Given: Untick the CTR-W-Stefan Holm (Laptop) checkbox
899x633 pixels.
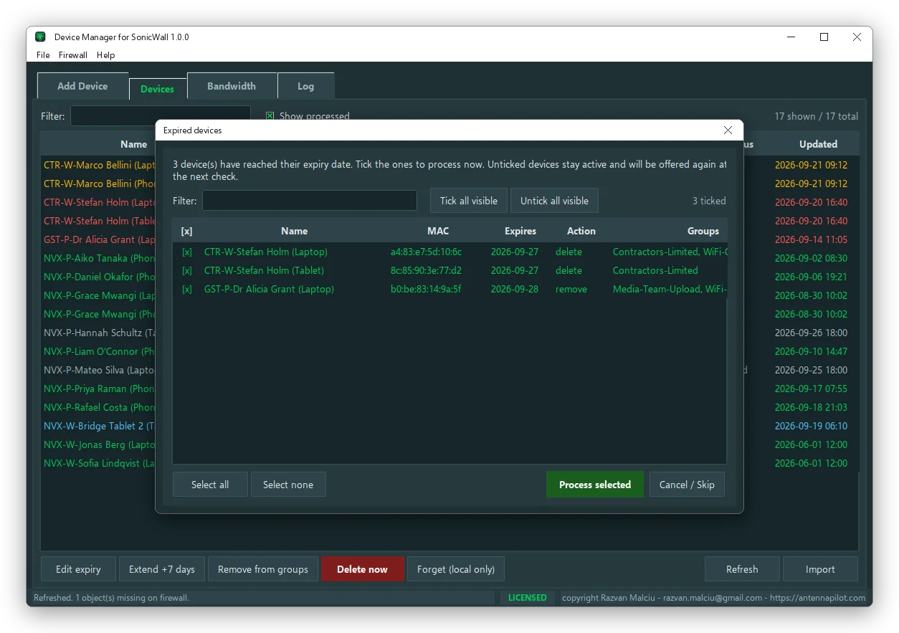Looking at the screenshot, I should coord(187,252).
